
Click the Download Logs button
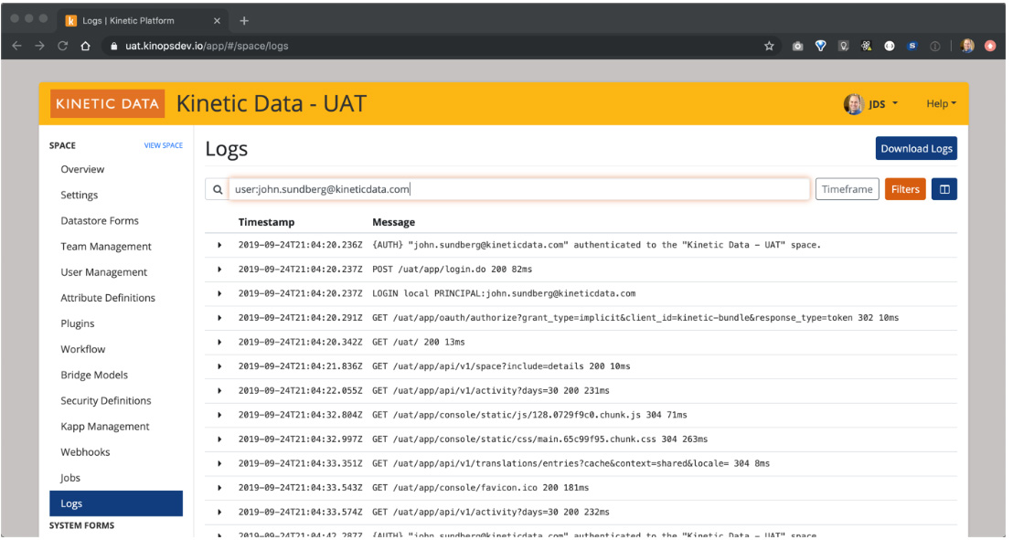click(916, 149)
